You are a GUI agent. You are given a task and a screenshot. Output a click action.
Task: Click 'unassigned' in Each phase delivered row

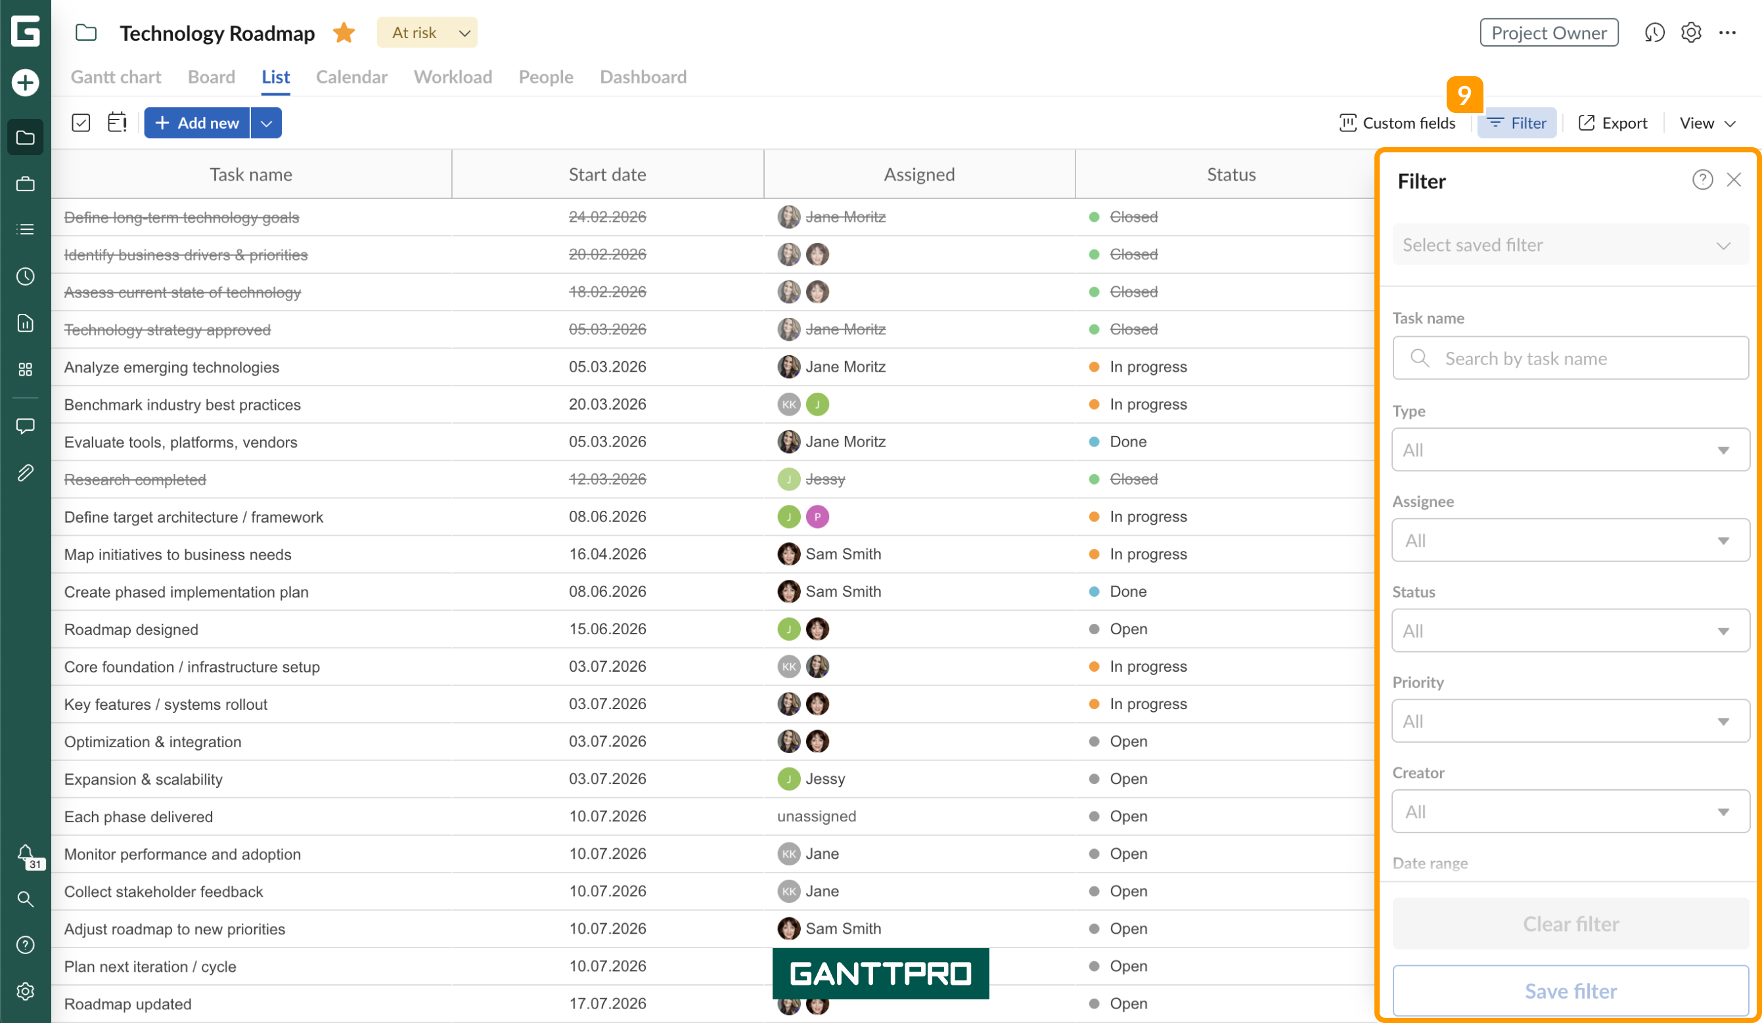coord(816,816)
